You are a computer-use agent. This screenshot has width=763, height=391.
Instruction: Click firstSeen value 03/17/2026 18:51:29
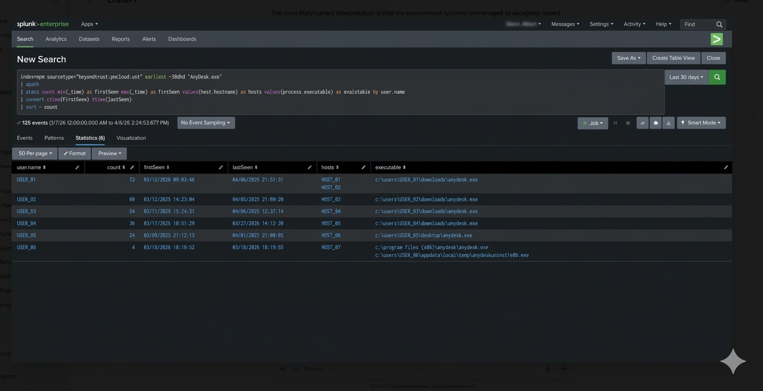click(169, 224)
